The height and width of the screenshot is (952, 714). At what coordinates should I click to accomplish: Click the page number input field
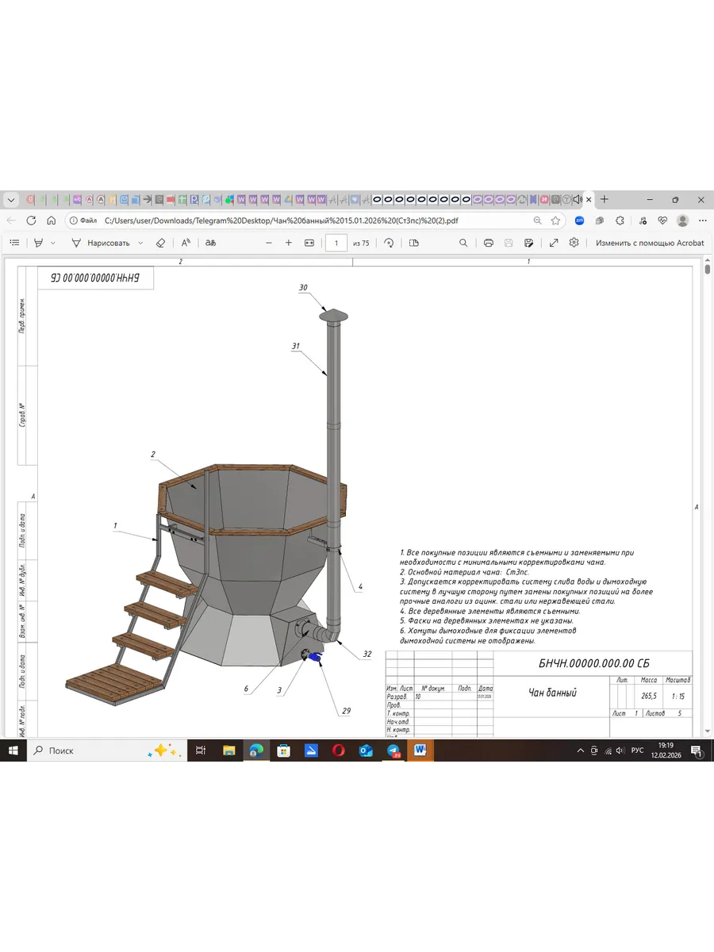[x=336, y=243]
